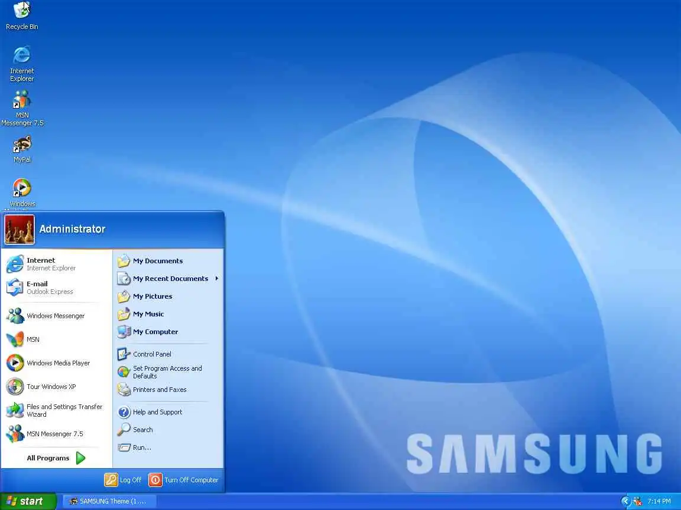Image resolution: width=681 pixels, height=510 pixels.
Task: Select the MyPal raccoon desktop icon
Action: [x=22, y=149]
